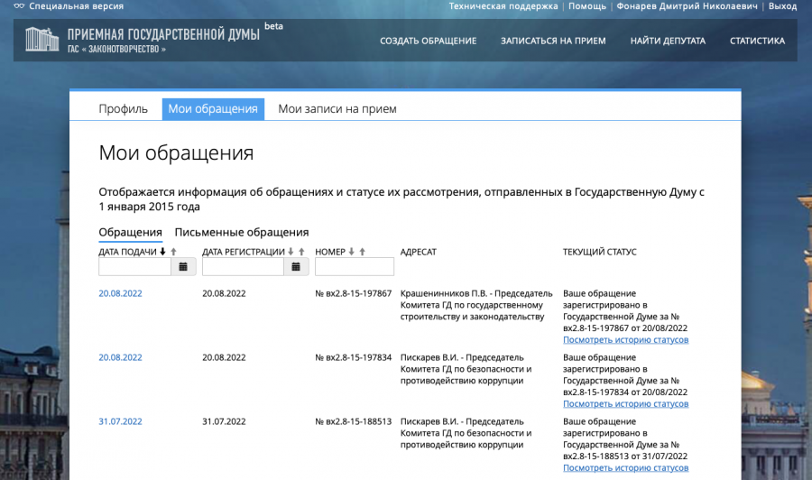The height and width of the screenshot is (480, 812).
Task: Focus the Номер filter field
Action: click(x=355, y=267)
